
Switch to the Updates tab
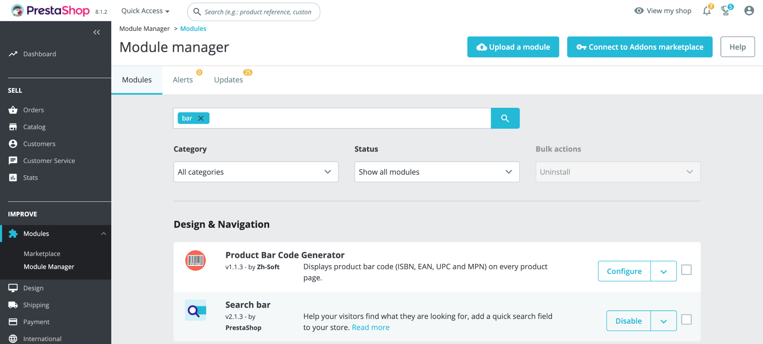[x=229, y=80]
